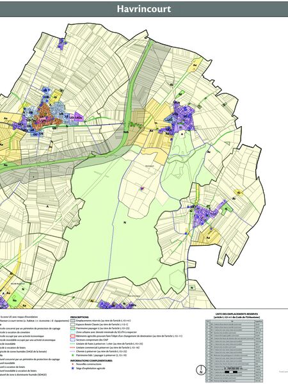Image resolution: width=288 pixels, height=384 pixels.
Task: Click the red dotted 'Linéaire commercial' legend symbol
Action: coord(73,348)
